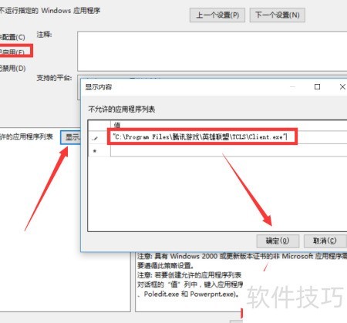Choose the 已启用(E) radio option
Image resolution: width=347 pixels, height=323 pixels.
pyautogui.click(x=12, y=52)
